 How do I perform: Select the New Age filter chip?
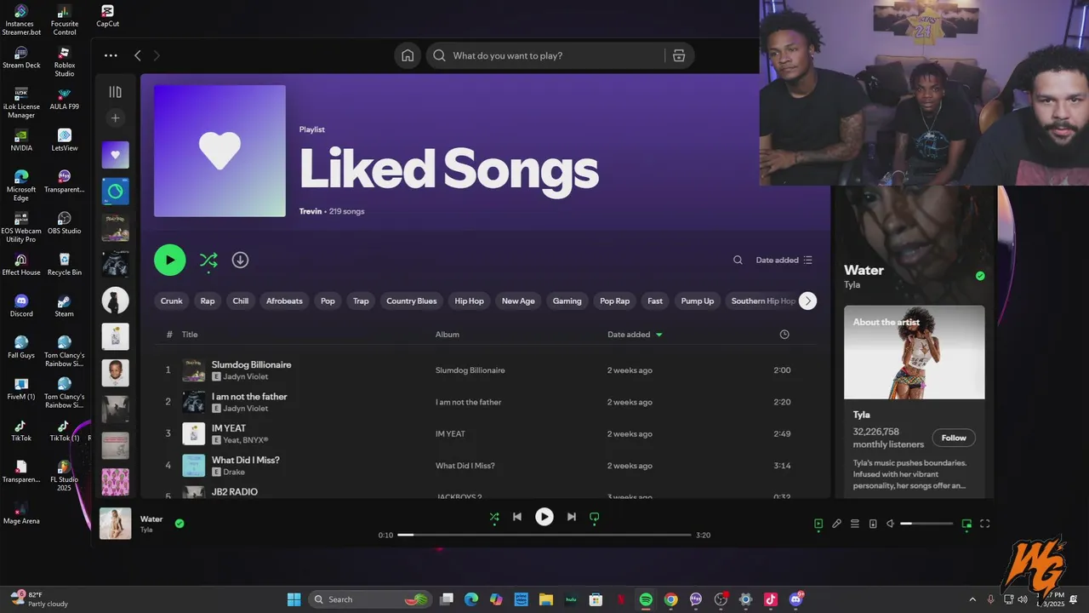(518, 301)
